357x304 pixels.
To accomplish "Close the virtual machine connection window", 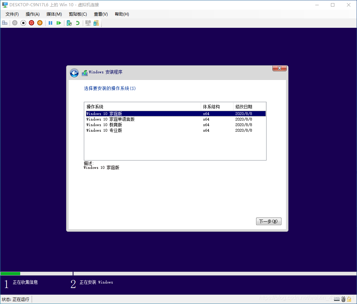I will 349,5.
